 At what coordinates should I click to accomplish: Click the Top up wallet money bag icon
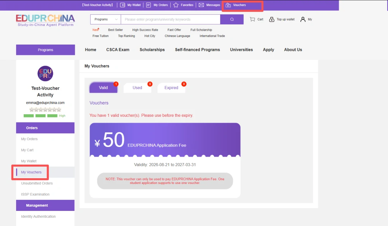point(272,19)
